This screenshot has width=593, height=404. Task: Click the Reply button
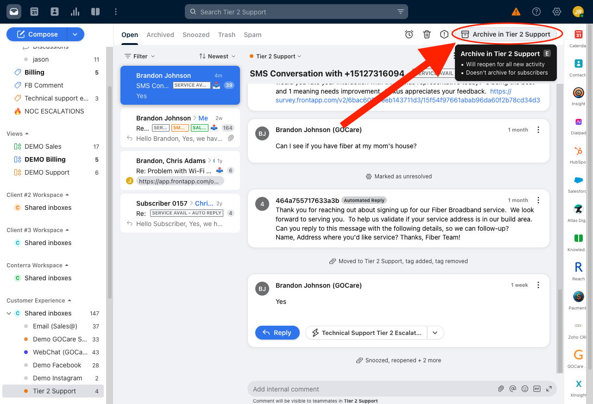tap(277, 333)
